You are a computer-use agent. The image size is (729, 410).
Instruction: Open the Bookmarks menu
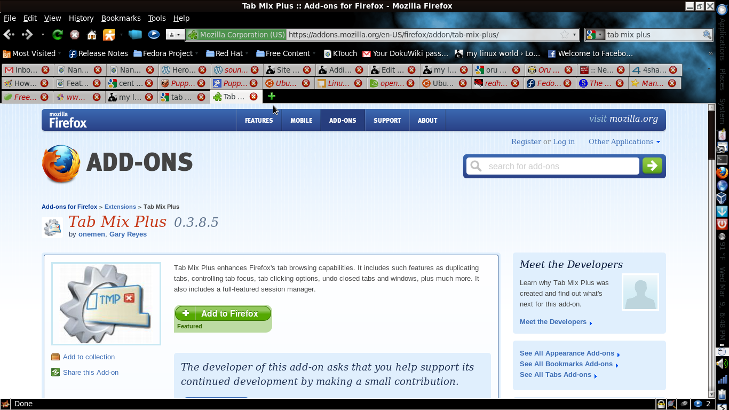(121, 18)
